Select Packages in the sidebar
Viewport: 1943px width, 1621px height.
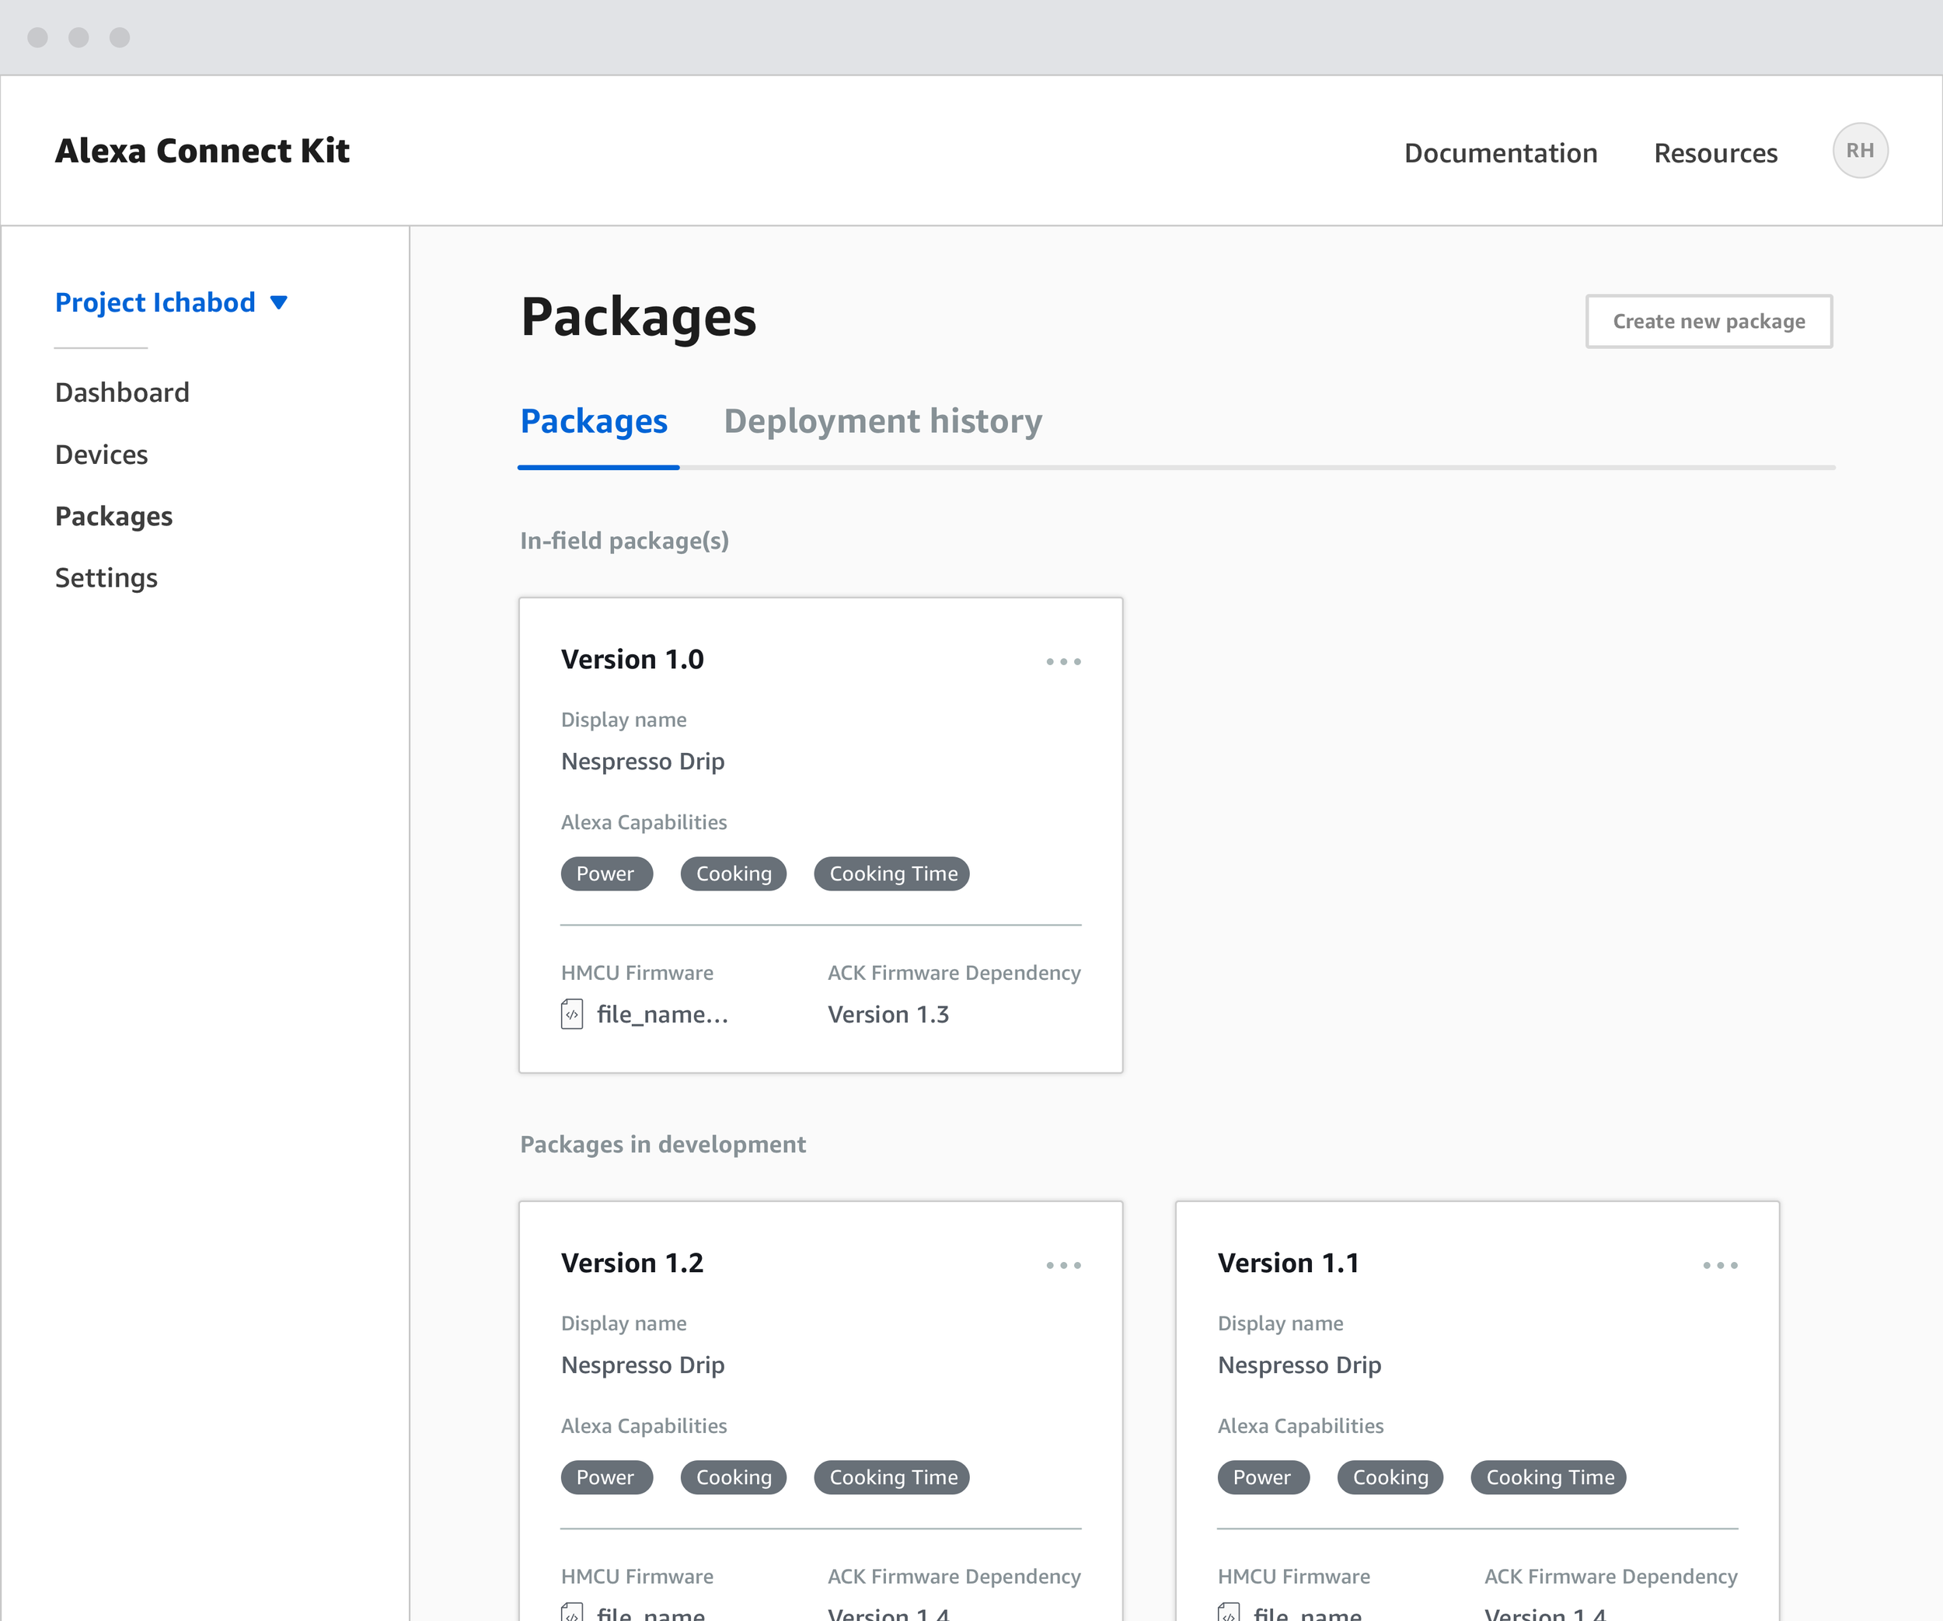pyautogui.click(x=113, y=516)
